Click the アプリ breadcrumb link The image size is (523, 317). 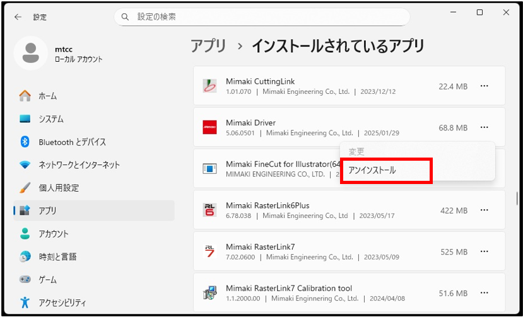click(208, 46)
